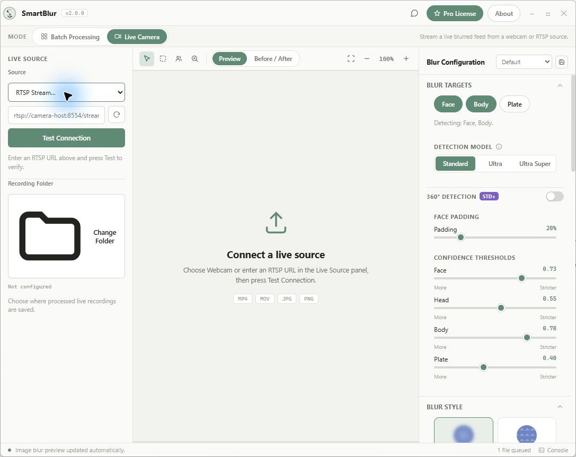Select the people detection tool

coord(179,59)
